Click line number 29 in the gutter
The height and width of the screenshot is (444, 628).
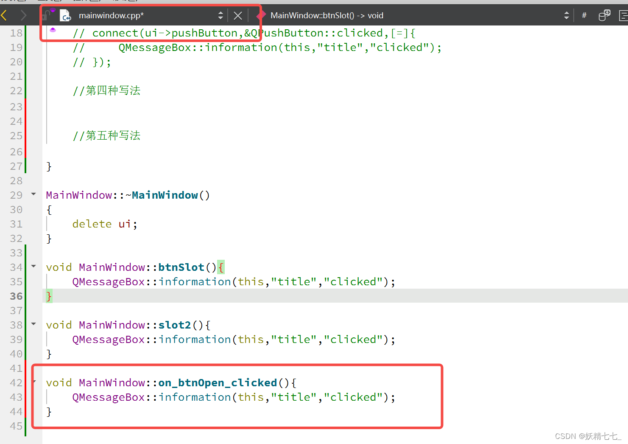tap(16, 195)
